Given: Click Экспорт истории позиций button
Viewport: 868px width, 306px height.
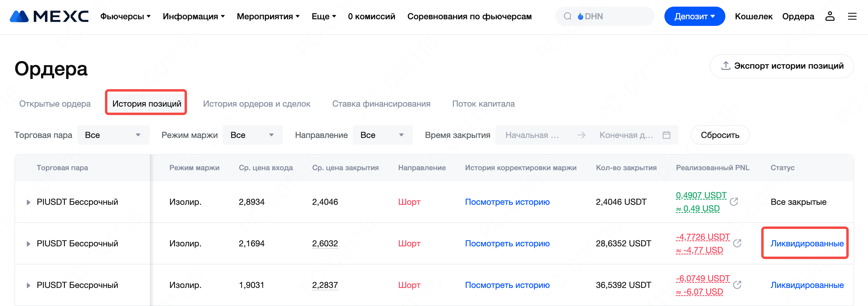Looking at the screenshot, I should (782, 66).
